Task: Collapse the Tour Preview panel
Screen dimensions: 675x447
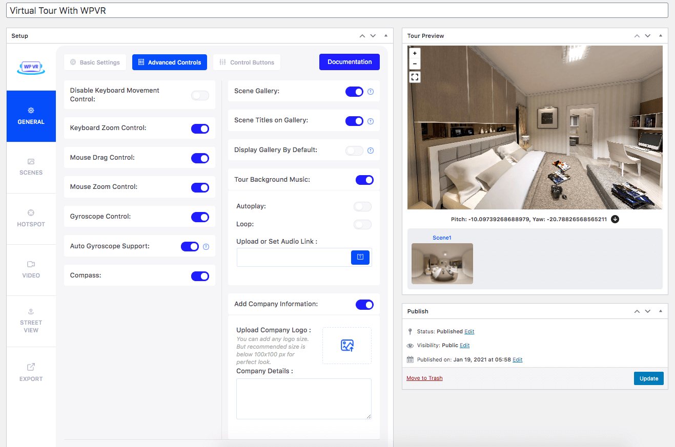Action: (x=660, y=36)
